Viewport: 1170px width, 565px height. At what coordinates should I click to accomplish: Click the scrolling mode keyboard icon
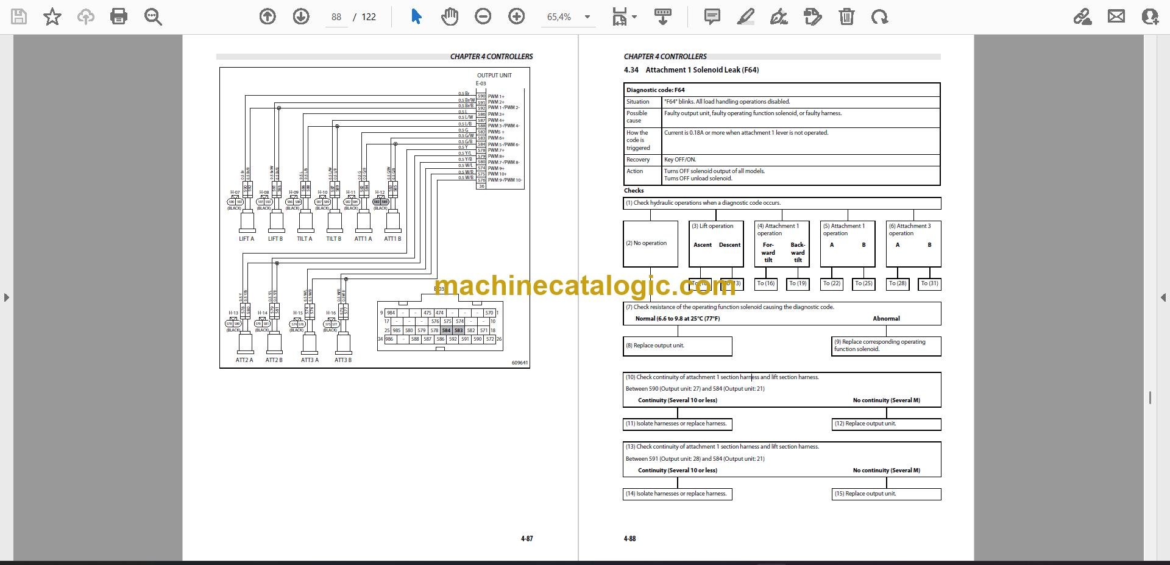pyautogui.click(x=663, y=16)
